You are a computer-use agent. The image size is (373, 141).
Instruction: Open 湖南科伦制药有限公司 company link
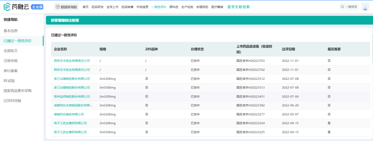coord(69,114)
